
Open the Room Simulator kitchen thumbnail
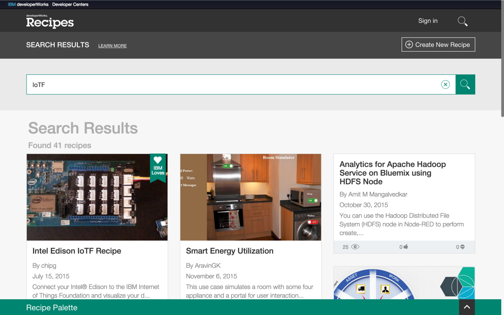tap(251, 197)
